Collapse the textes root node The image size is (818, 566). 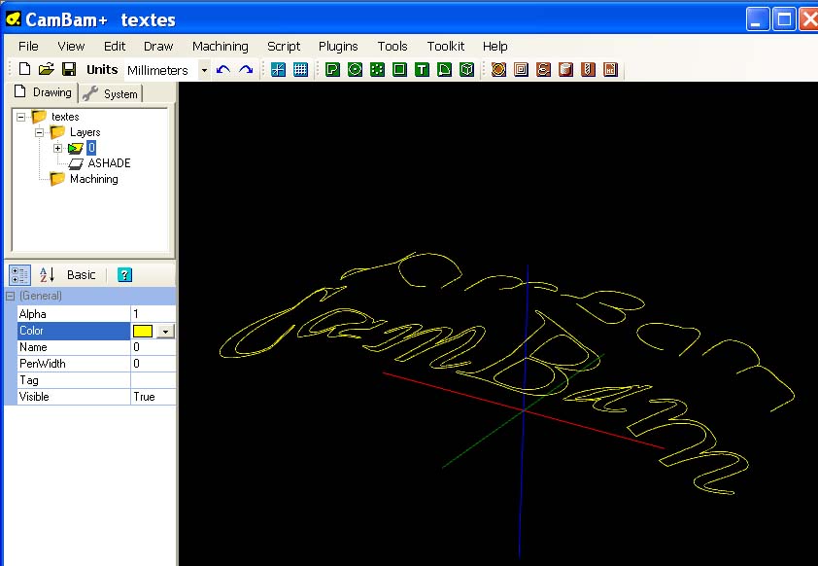(20, 117)
